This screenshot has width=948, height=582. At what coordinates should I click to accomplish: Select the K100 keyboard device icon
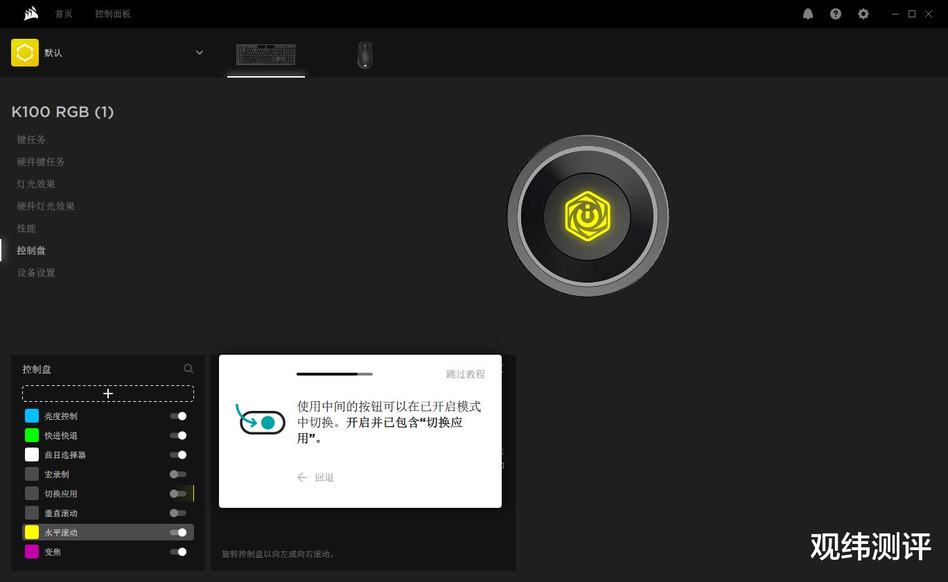265,55
